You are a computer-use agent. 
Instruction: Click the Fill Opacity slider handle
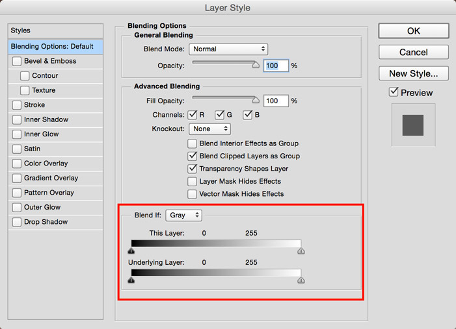pyautogui.click(x=256, y=100)
